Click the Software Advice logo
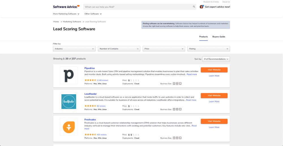Screen dimensions: 283x146 [x=66, y=7]
